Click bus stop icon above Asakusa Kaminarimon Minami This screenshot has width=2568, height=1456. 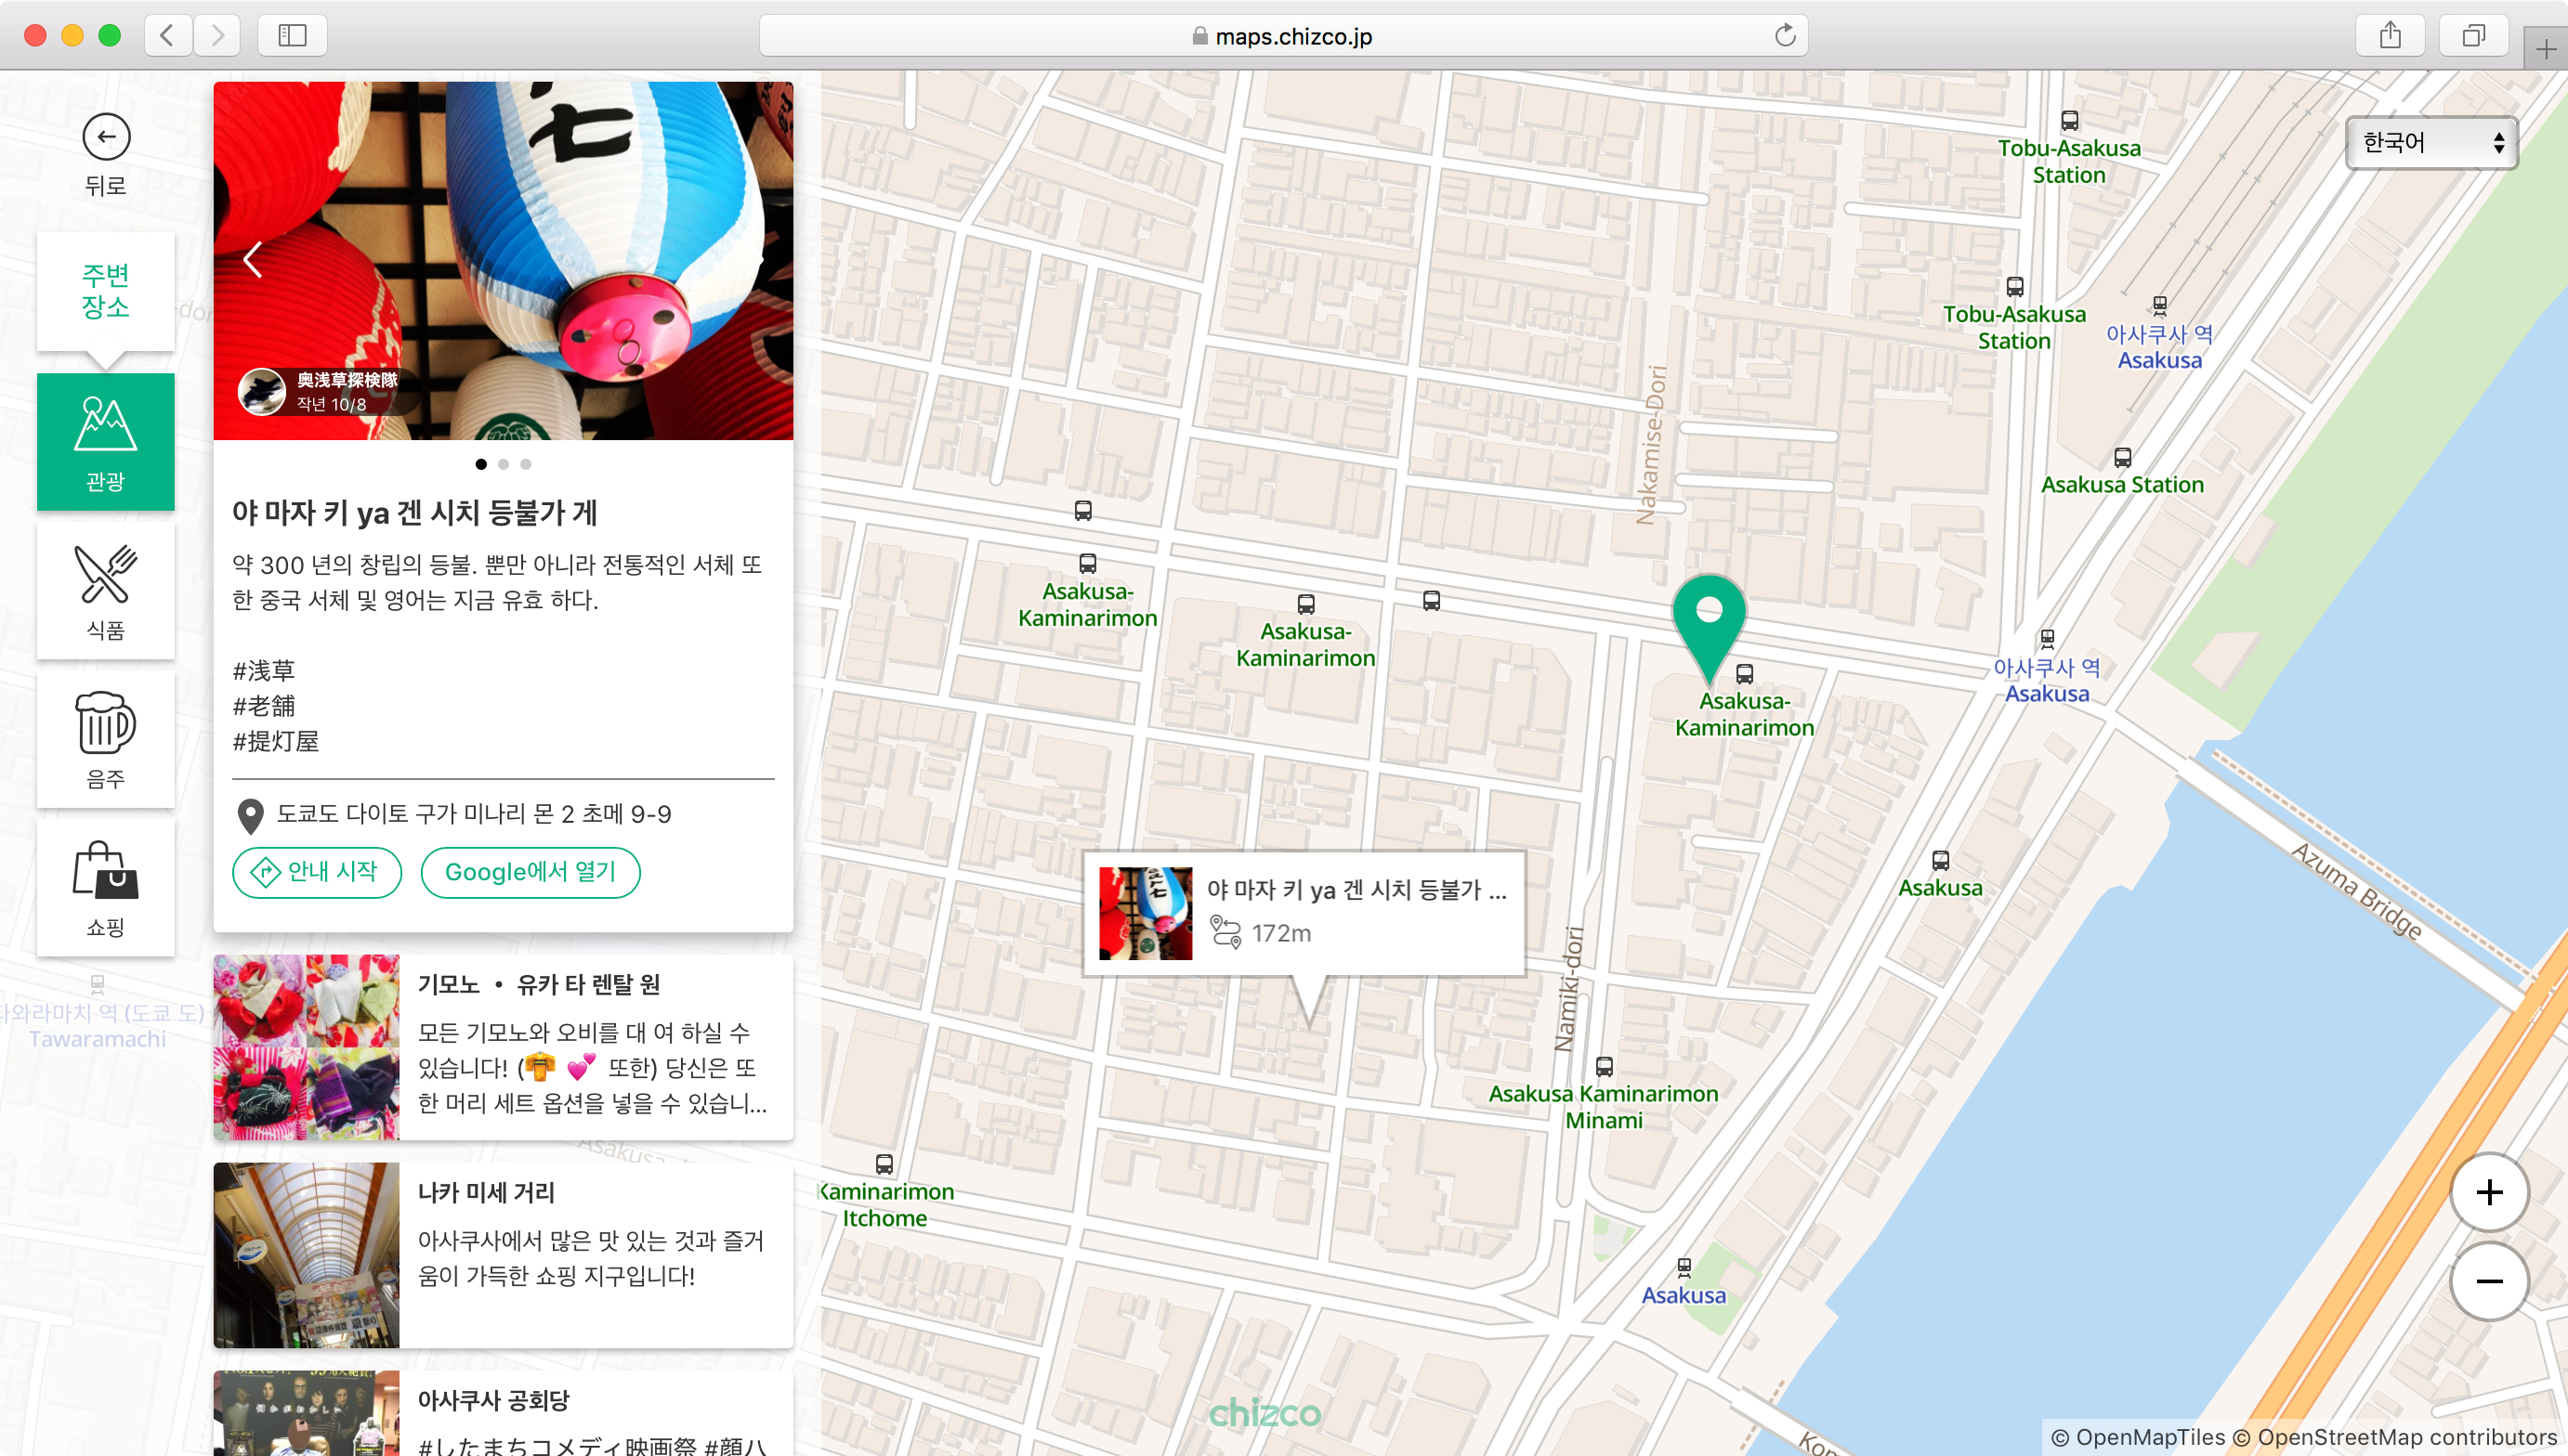tap(1605, 1066)
